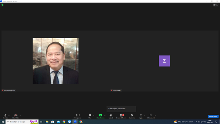Open the Windows notification center
The image size is (220, 124).
coord(216,122)
